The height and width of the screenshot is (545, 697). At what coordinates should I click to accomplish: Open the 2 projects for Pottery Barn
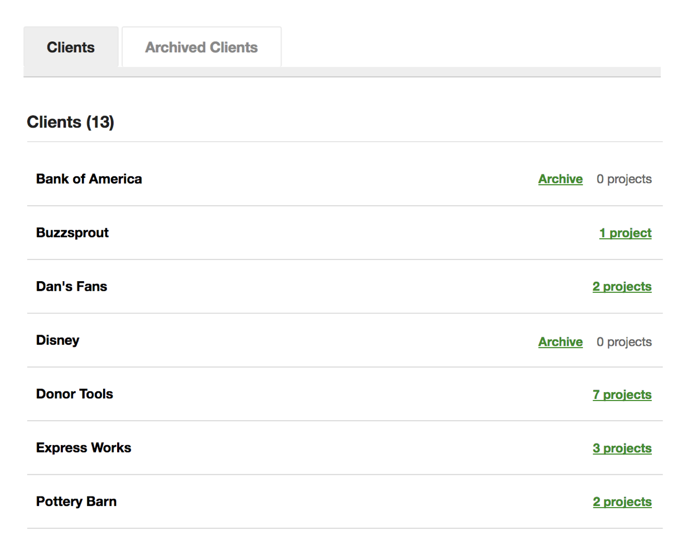pyautogui.click(x=622, y=501)
